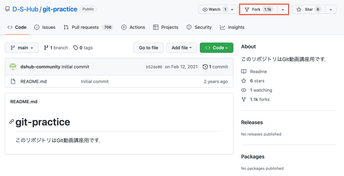
Task: Open the Packages heading link
Action: (x=253, y=157)
